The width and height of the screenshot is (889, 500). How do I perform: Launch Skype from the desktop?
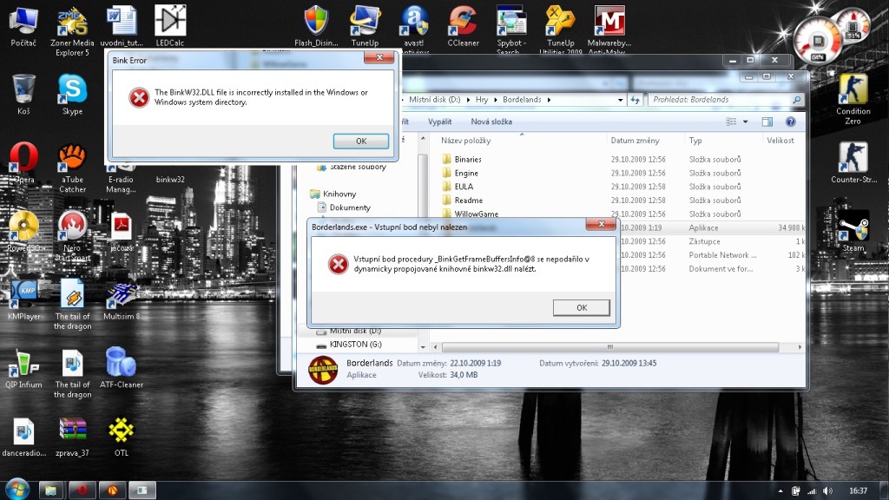[x=73, y=95]
